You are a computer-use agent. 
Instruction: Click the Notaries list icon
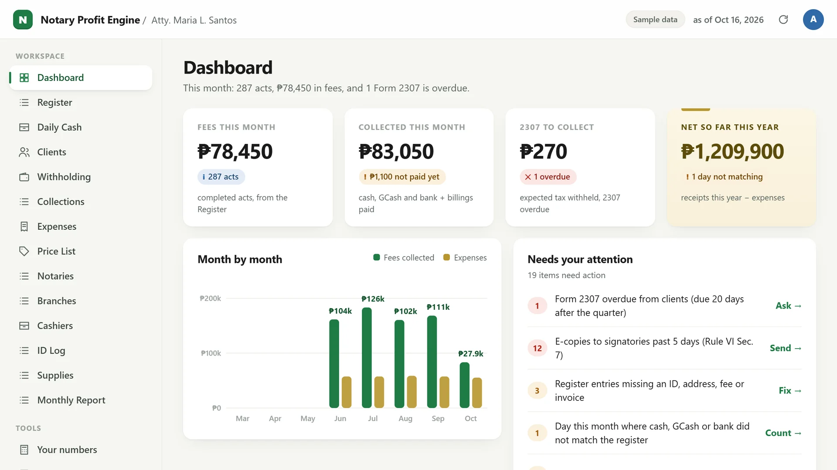[x=24, y=276]
